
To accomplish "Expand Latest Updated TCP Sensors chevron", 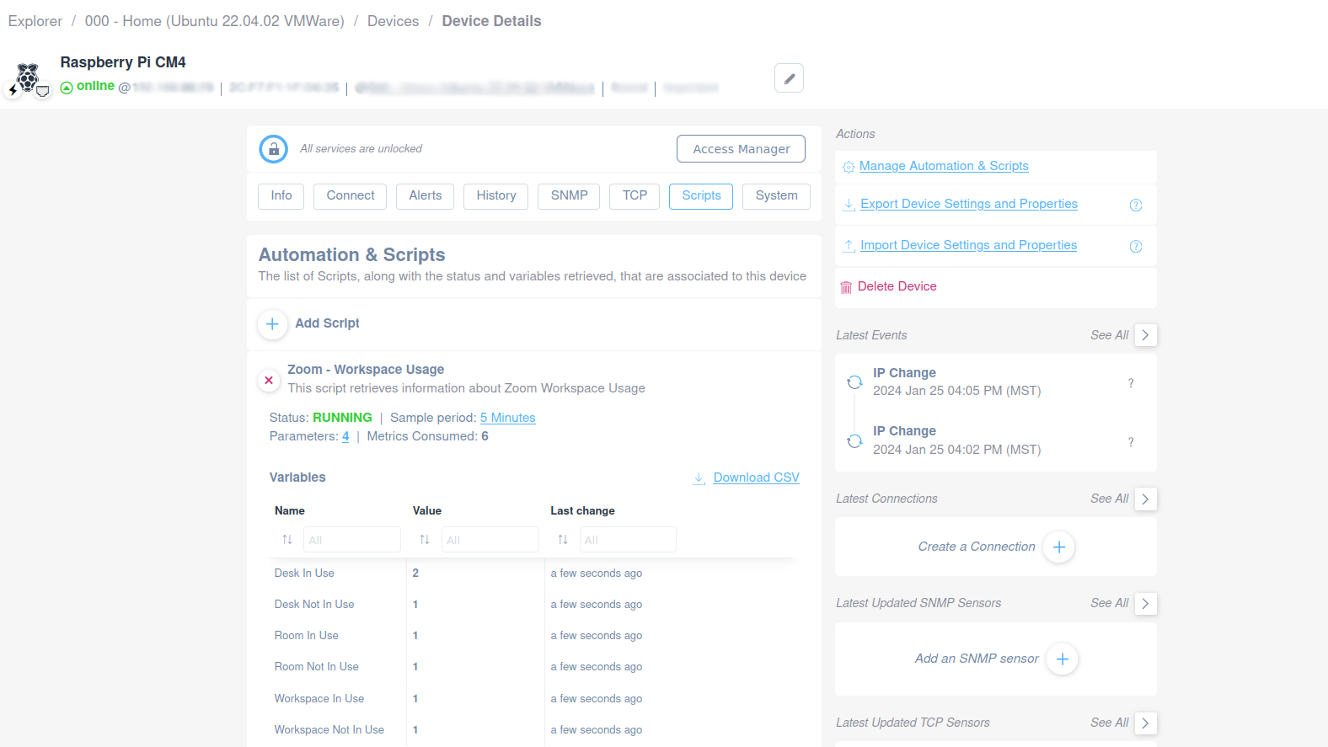I will pos(1145,723).
